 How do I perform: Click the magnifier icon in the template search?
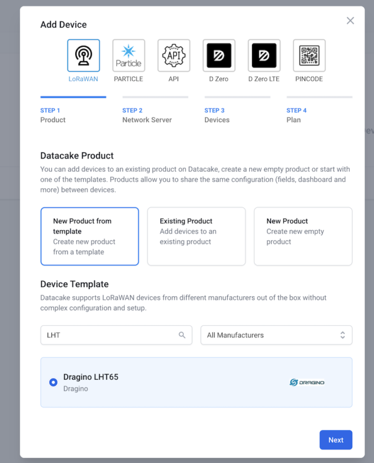182,335
